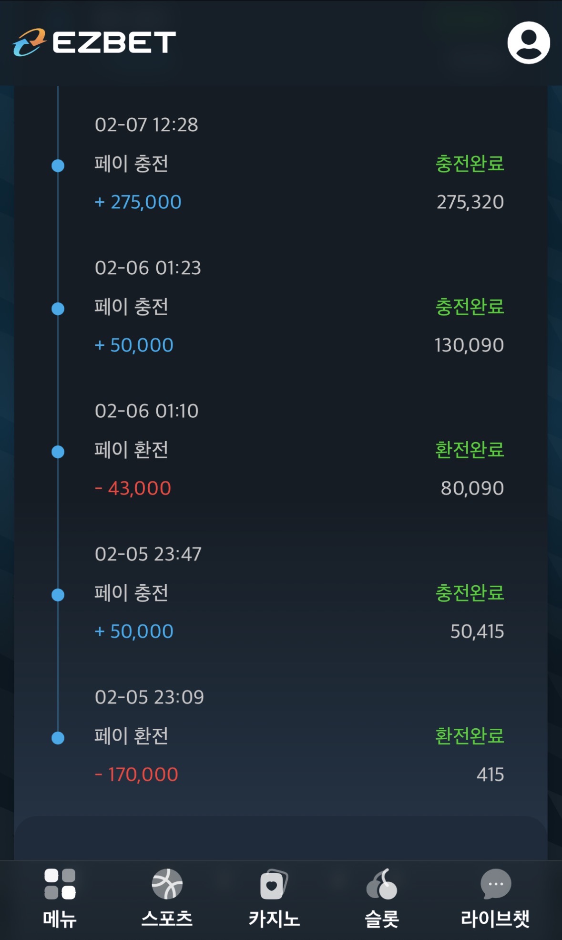The height and width of the screenshot is (940, 562).
Task: Click timeline dot for 02-06 01:23 entry
Action: point(58,309)
